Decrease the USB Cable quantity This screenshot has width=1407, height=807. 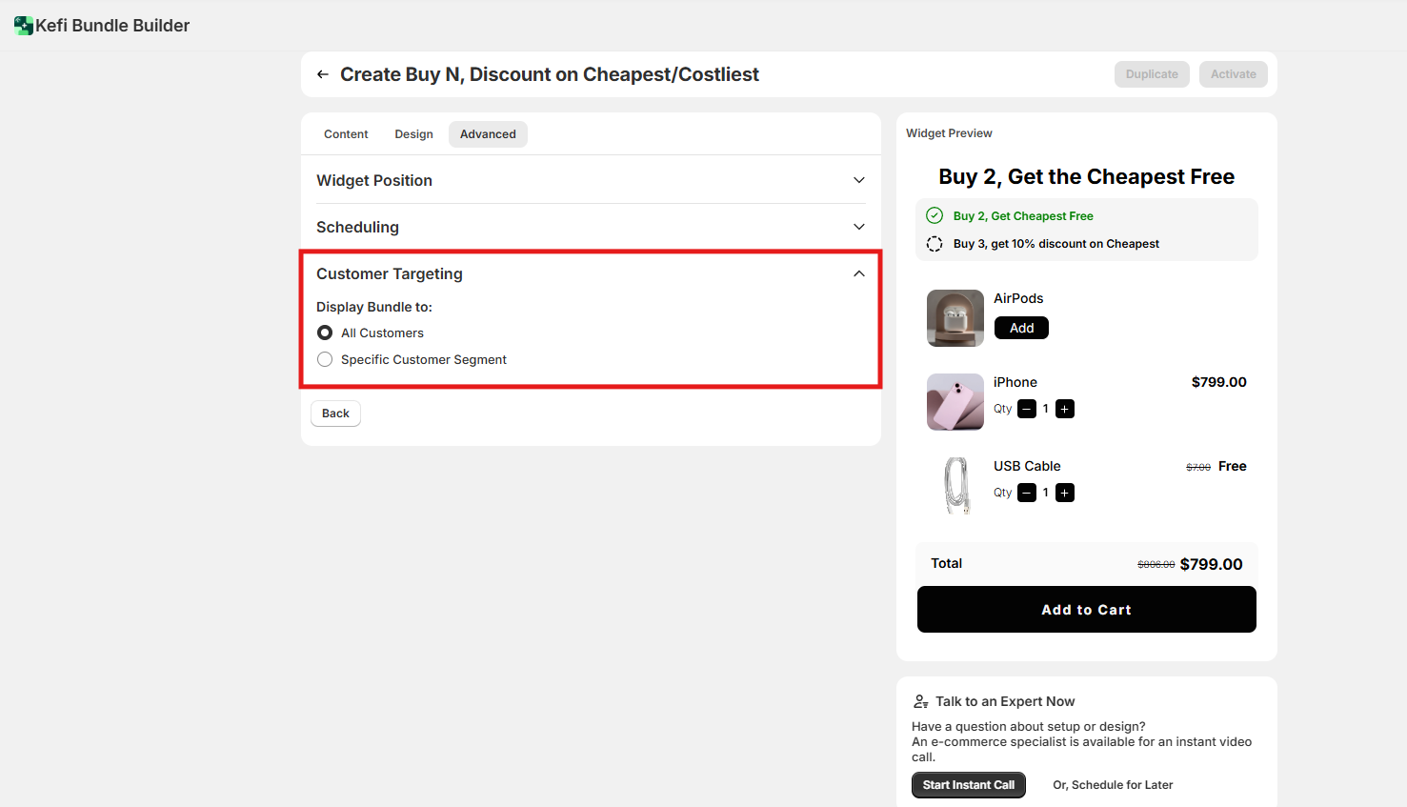(x=1027, y=493)
